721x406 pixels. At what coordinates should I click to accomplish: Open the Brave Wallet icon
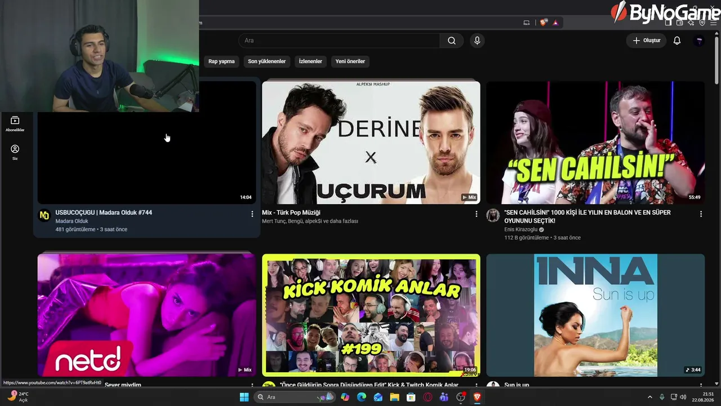pos(680,23)
